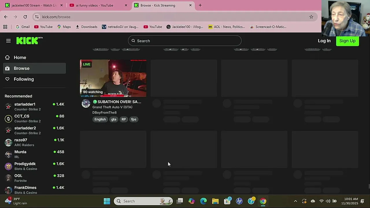Viewport: 370px width, 208px height.
Task: Open the SUBATHON OVER stream title
Action: [117, 102]
